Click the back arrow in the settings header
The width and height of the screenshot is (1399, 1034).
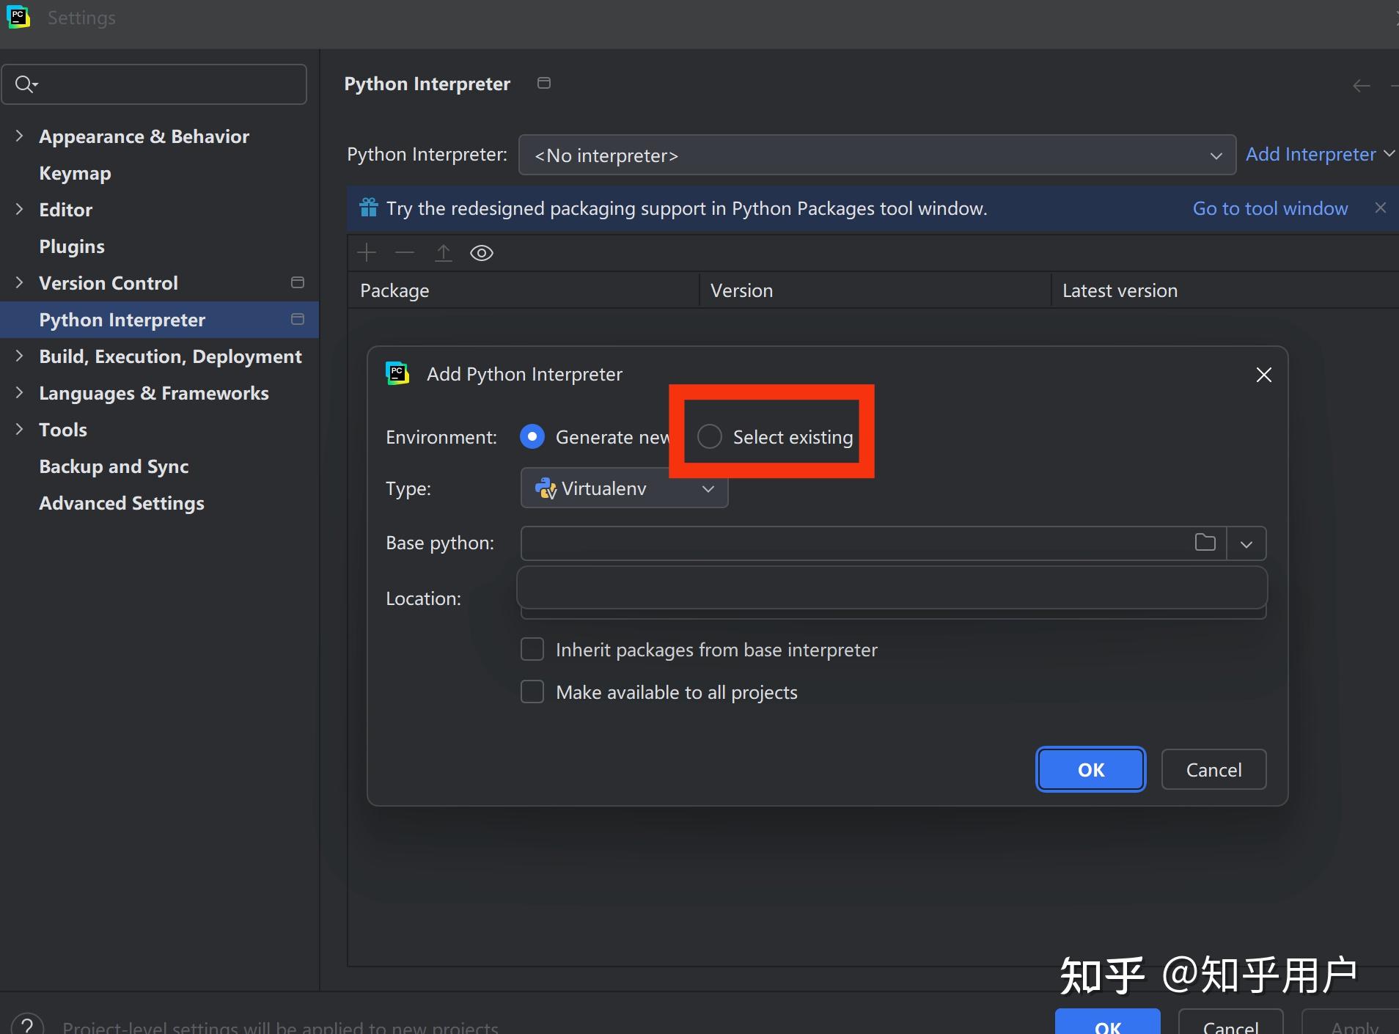pos(1362,86)
